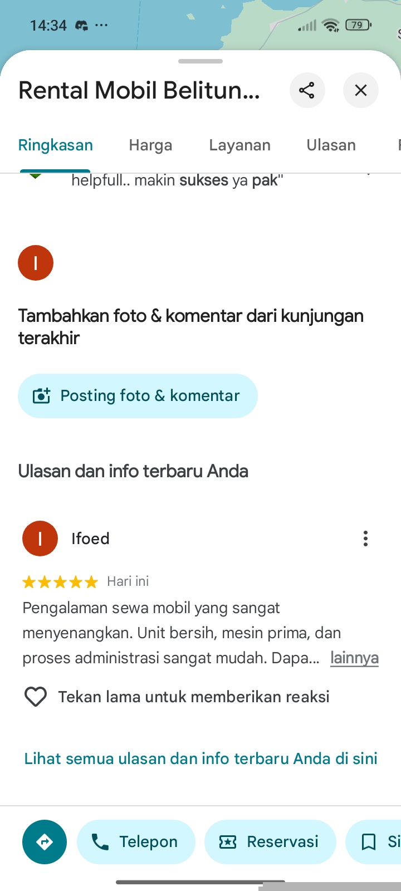Call the business using Telepon button
This screenshot has height=891, width=401.
(x=136, y=841)
